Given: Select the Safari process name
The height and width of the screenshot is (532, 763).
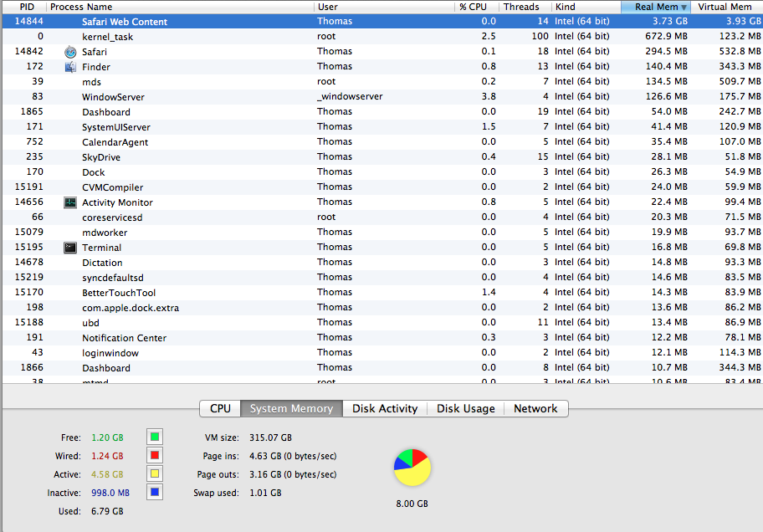Looking at the screenshot, I should [95, 52].
